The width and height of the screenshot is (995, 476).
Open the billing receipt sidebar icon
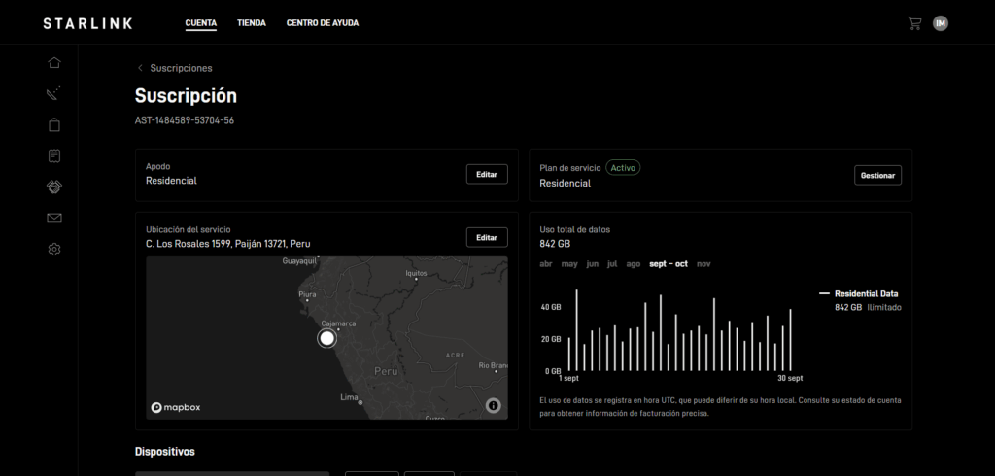[54, 155]
